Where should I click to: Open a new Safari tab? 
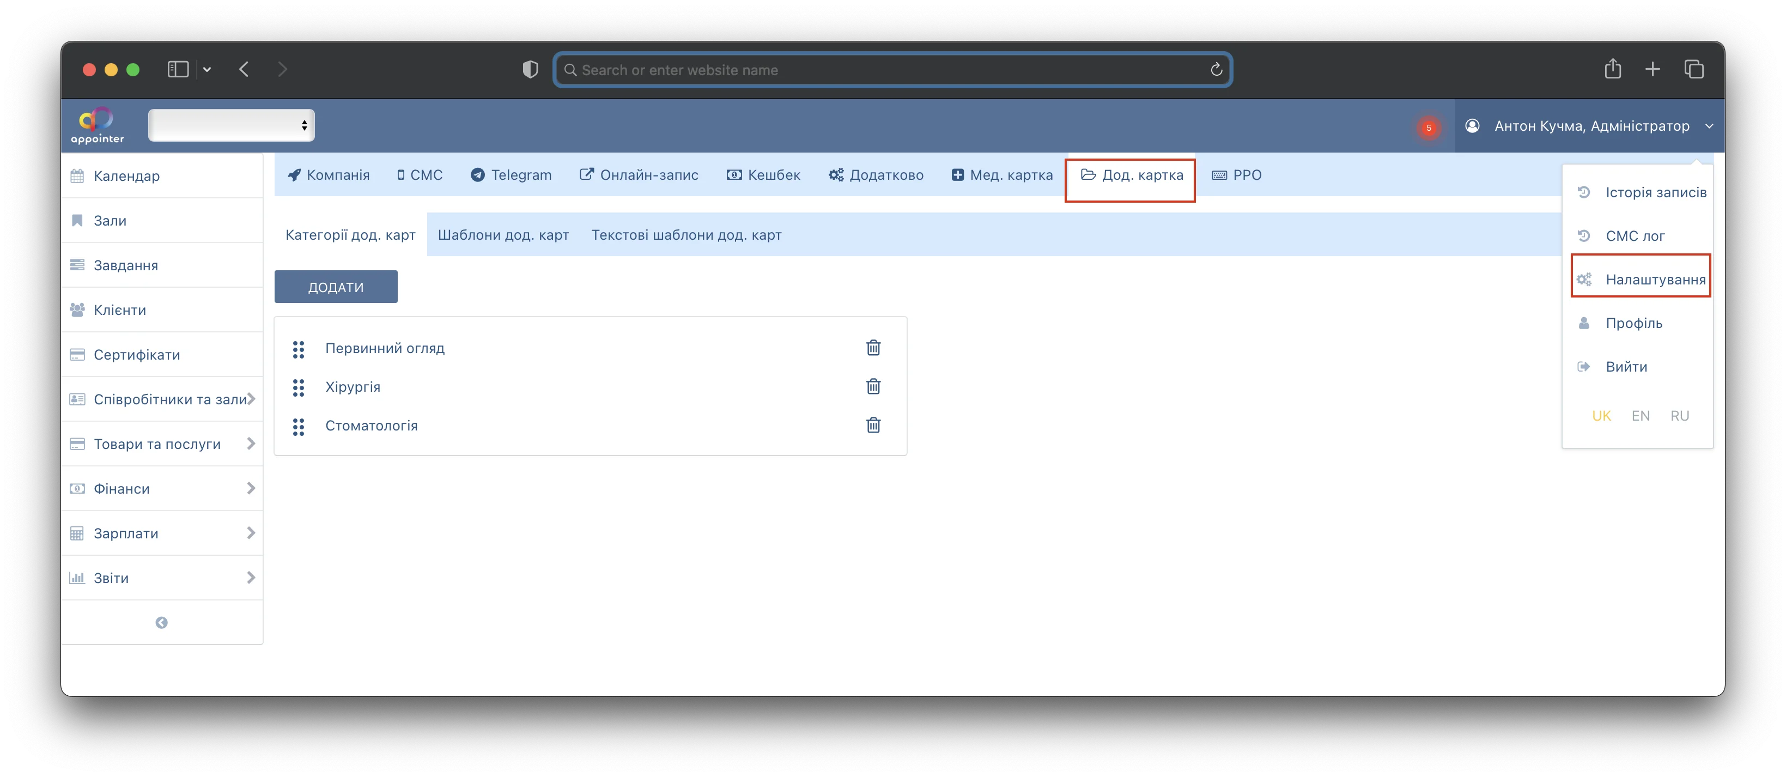coord(1652,69)
